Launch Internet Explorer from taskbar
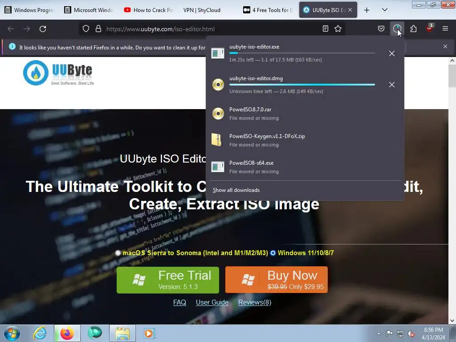 pos(40,333)
